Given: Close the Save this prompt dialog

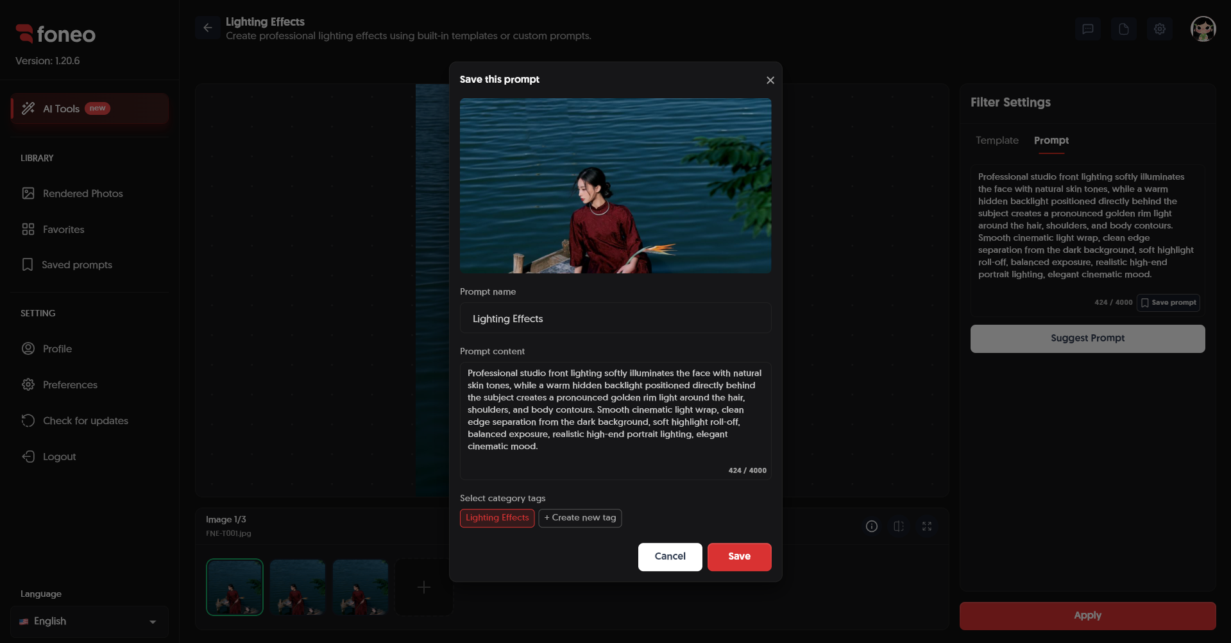Looking at the screenshot, I should click(x=770, y=80).
